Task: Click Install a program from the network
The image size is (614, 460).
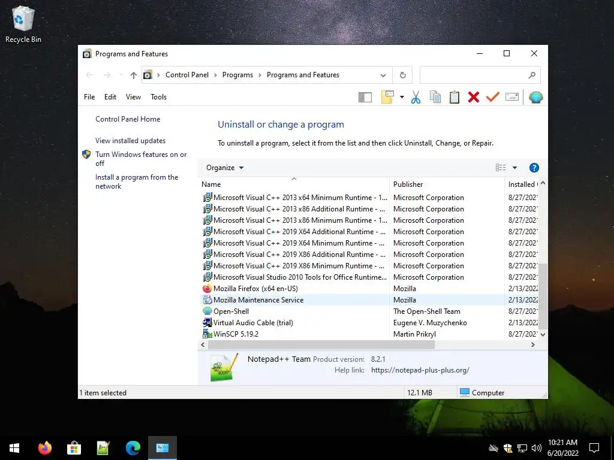Action: click(x=137, y=181)
